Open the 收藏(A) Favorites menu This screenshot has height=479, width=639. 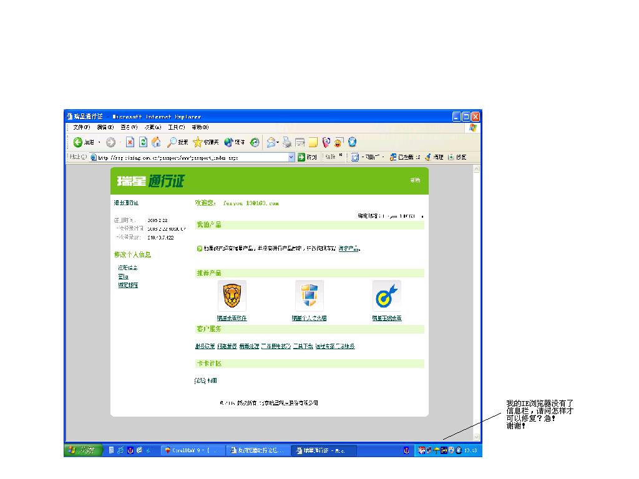coord(153,127)
